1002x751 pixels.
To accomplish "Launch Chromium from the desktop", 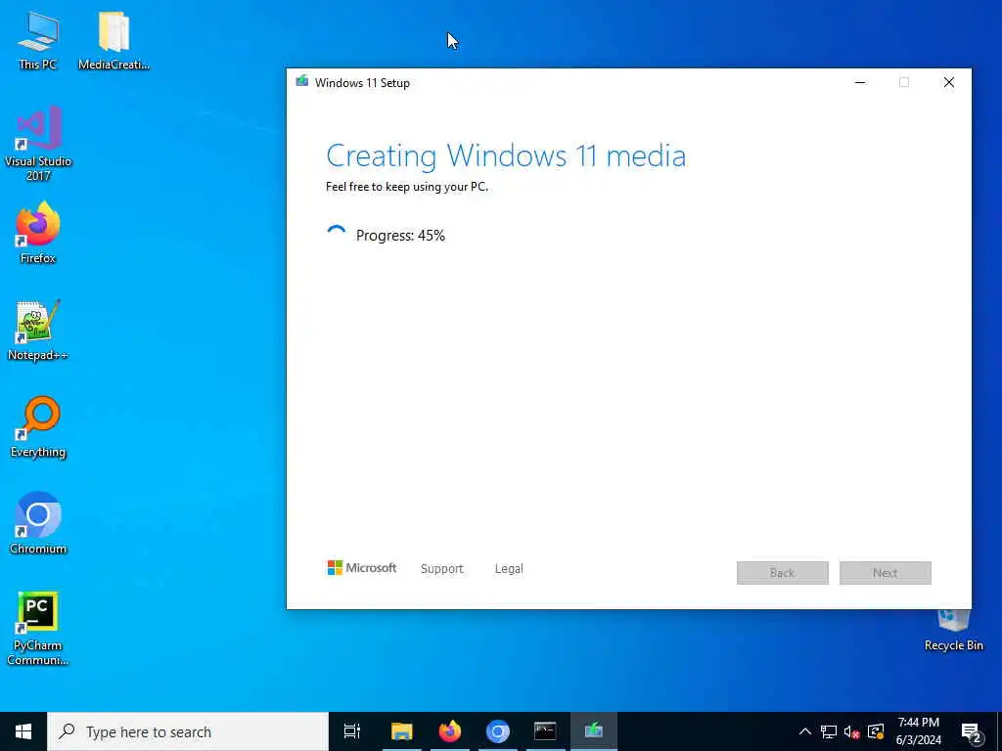I will pos(38,524).
